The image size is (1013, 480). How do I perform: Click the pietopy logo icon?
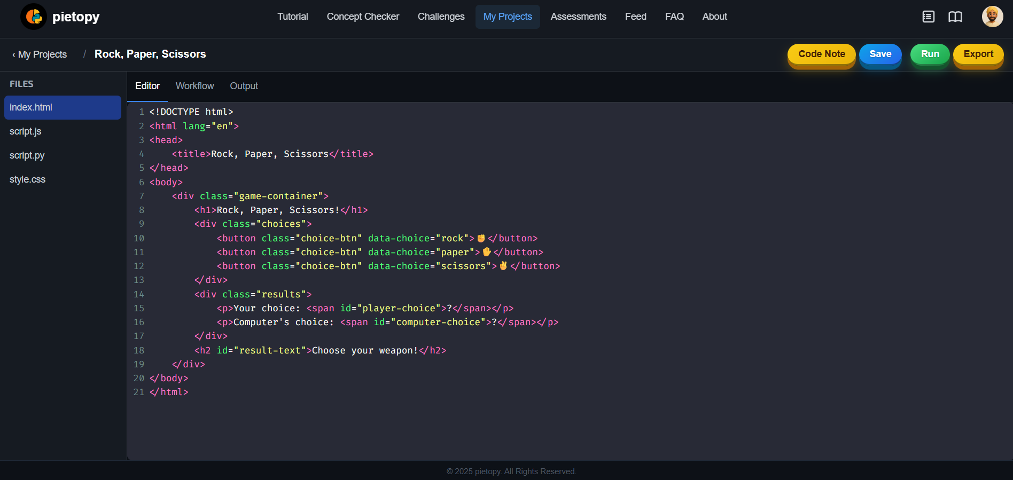point(34,17)
